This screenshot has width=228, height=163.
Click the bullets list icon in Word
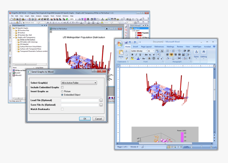pos(168,51)
